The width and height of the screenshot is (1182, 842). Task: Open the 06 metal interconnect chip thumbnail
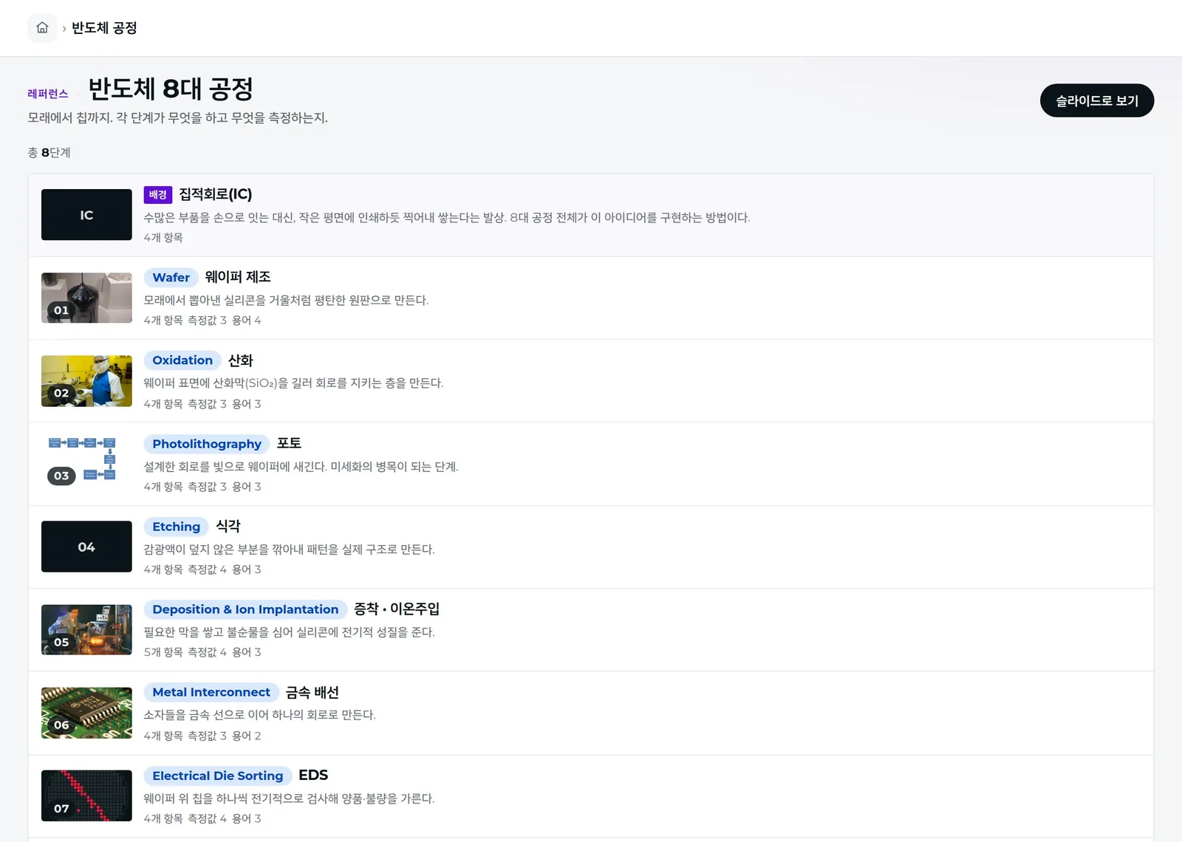pyautogui.click(x=86, y=713)
